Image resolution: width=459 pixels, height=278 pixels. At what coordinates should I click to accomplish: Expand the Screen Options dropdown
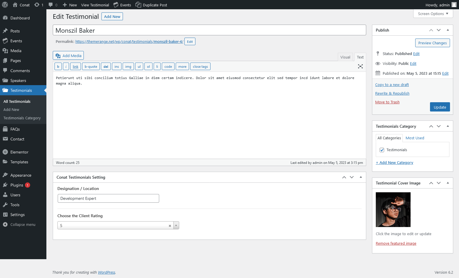[433, 14]
